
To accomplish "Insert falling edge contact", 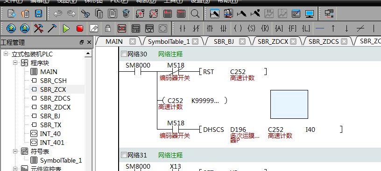I will click(224, 28).
